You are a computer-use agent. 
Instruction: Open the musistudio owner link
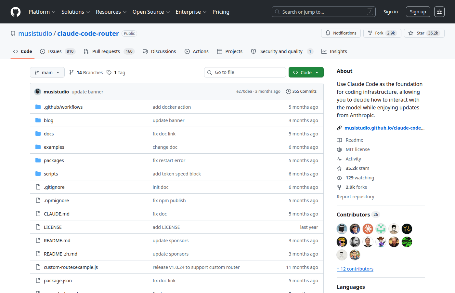[35, 34]
